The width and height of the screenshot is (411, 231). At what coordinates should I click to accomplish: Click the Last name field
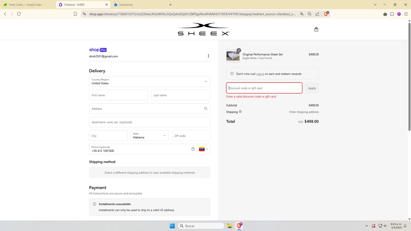click(181, 95)
